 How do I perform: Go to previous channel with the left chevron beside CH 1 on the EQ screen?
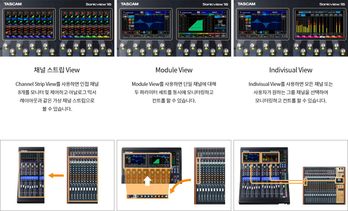pyautogui.click(x=145, y=12)
